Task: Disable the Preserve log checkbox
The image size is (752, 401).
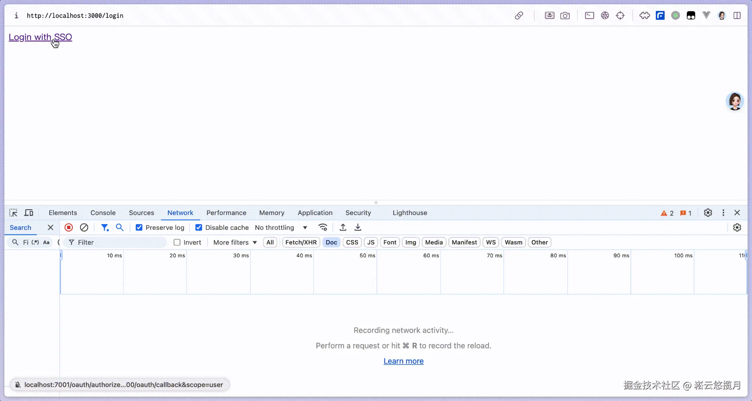Action: click(139, 228)
